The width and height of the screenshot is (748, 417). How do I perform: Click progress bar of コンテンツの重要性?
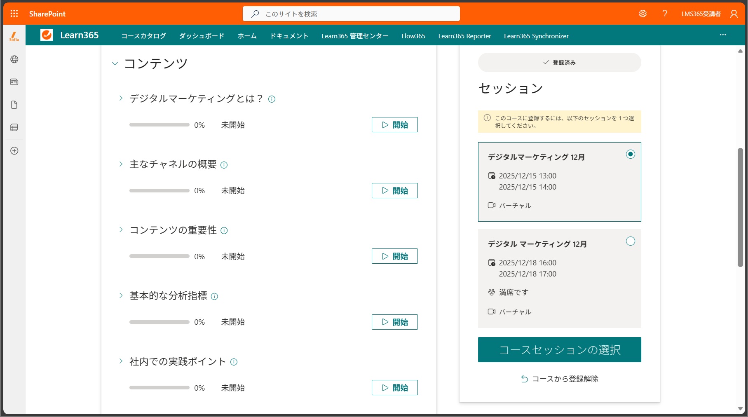159,256
